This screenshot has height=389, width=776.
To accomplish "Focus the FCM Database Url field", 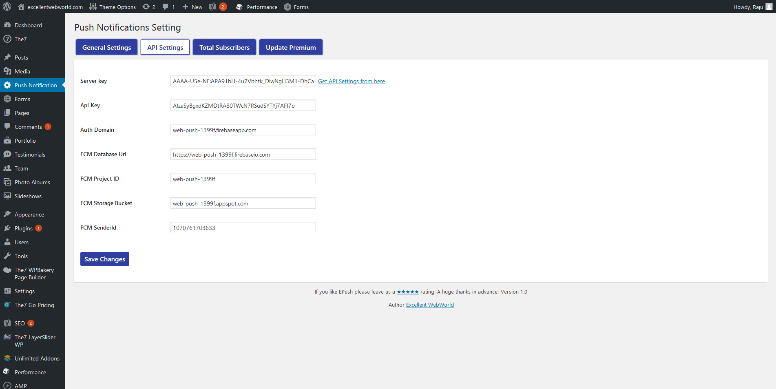I will click(x=243, y=154).
